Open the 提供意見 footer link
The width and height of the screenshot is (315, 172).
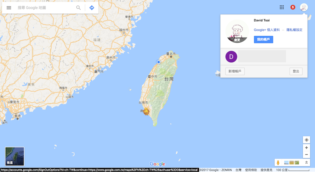click(x=266, y=170)
